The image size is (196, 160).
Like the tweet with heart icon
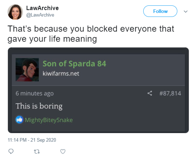[x=63, y=151]
